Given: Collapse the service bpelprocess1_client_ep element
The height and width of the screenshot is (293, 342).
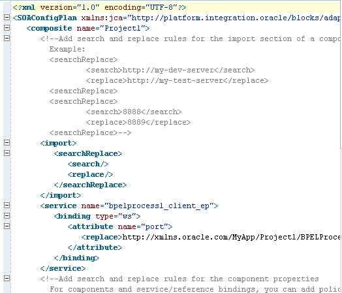Looking at the screenshot, I should [7, 205].
